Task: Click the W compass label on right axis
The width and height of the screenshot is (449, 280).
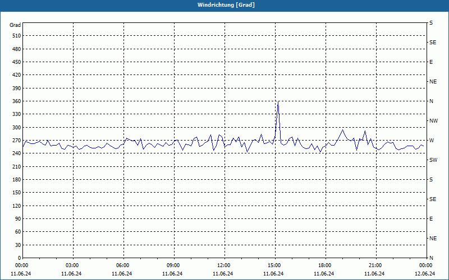Action: [432, 141]
